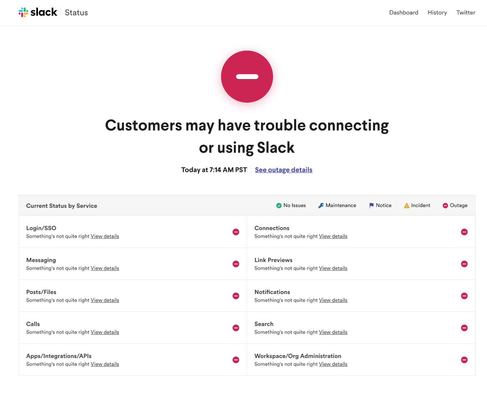
Task: View details for Messaging
Action: [x=105, y=268]
